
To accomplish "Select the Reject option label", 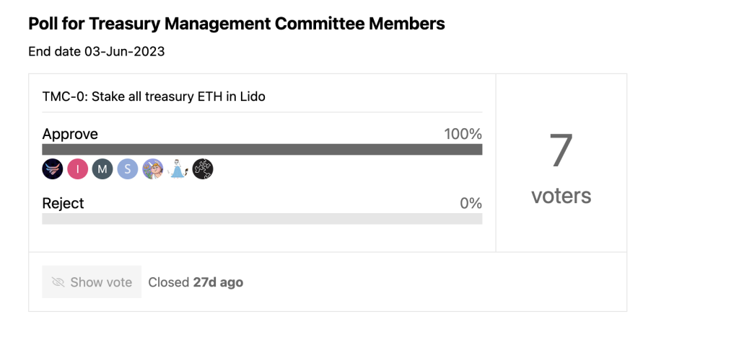I will click(x=64, y=203).
